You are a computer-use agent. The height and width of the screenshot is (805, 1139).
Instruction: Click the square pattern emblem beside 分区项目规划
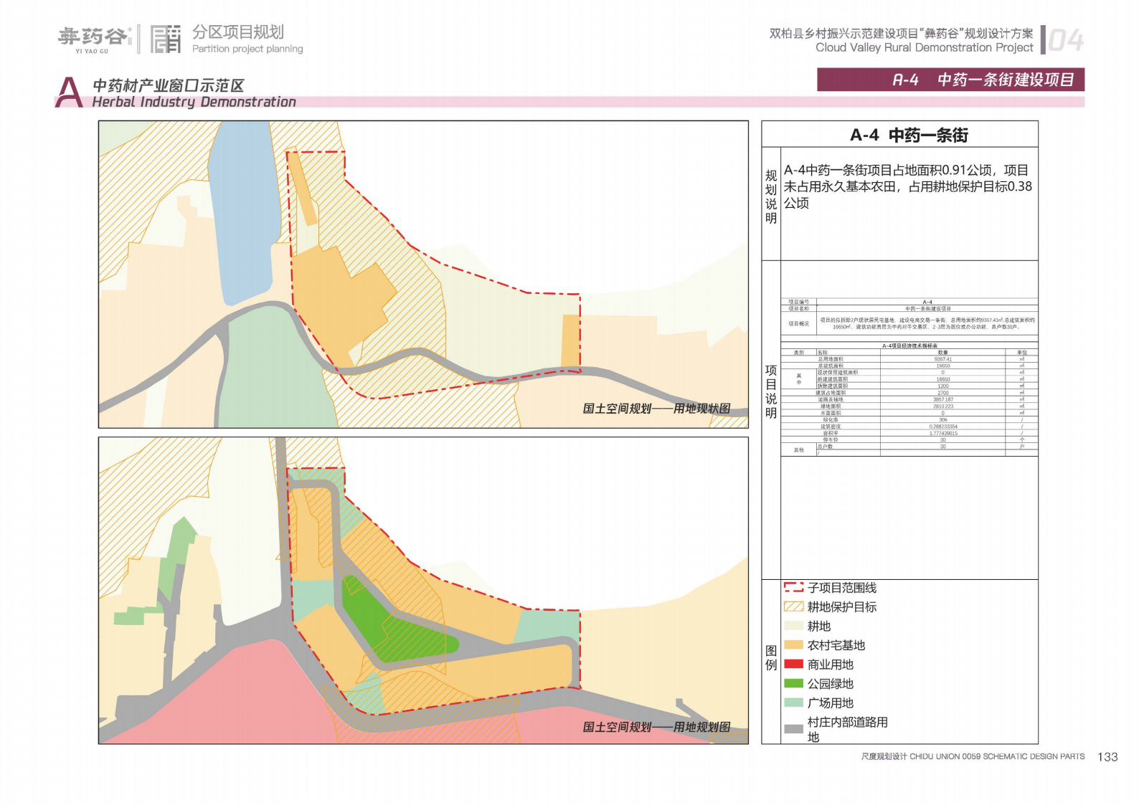[x=166, y=39]
